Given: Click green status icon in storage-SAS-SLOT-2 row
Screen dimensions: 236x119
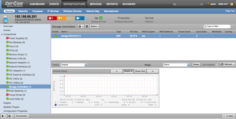Looking at the screenshot, I should [56, 36].
